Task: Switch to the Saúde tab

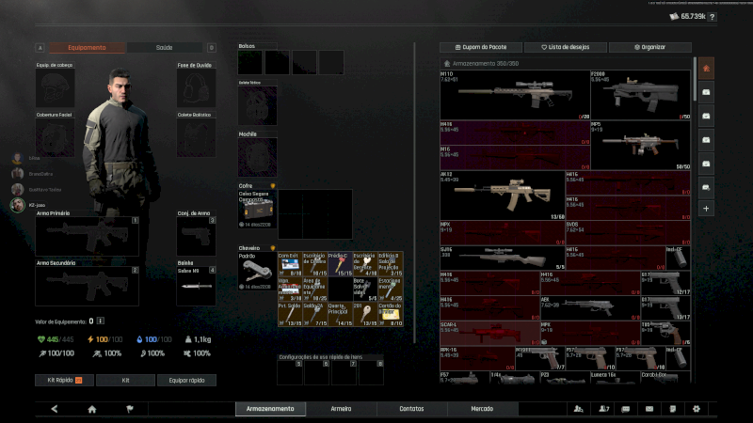Action: pyautogui.click(x=164, y=47)
